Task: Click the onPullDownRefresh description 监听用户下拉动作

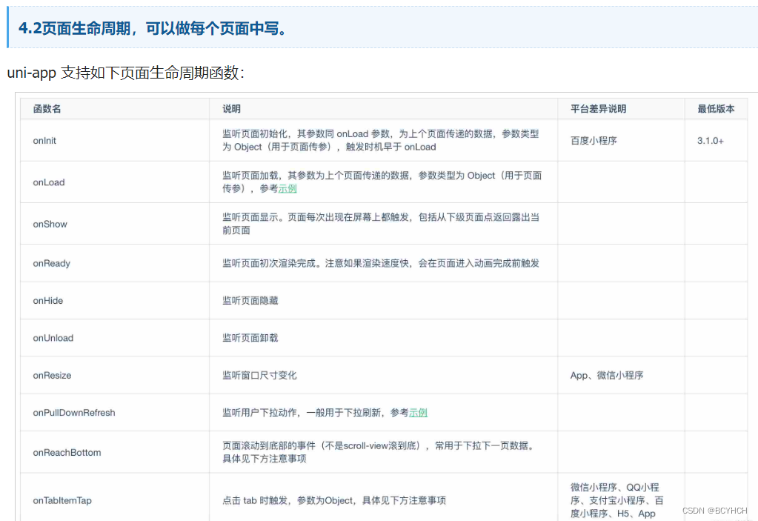Action: coord(325,413)
